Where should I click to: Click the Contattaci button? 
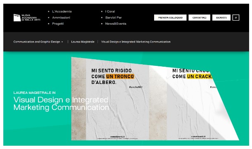click(199, 18)
